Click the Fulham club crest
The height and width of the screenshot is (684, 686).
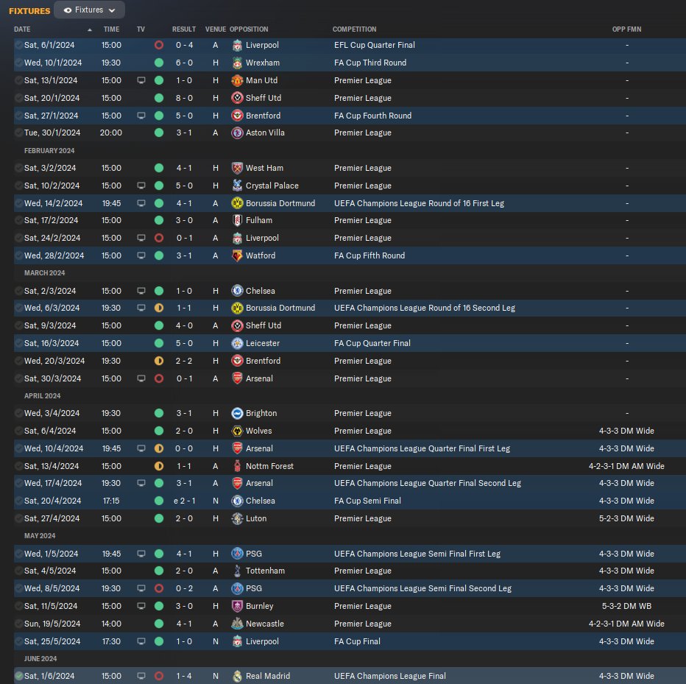pos(237,220)
